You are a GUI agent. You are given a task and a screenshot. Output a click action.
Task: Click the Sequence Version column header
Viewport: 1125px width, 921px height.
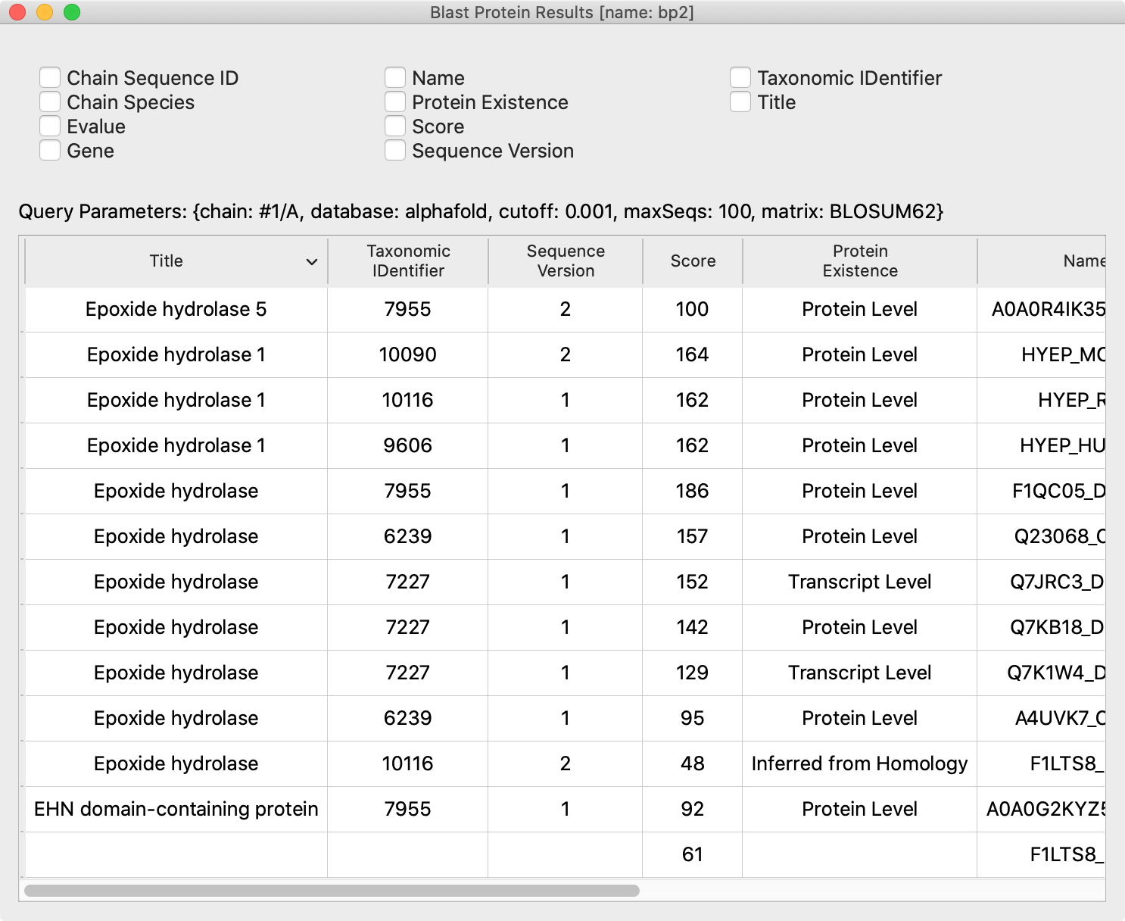tap(566, 261)
